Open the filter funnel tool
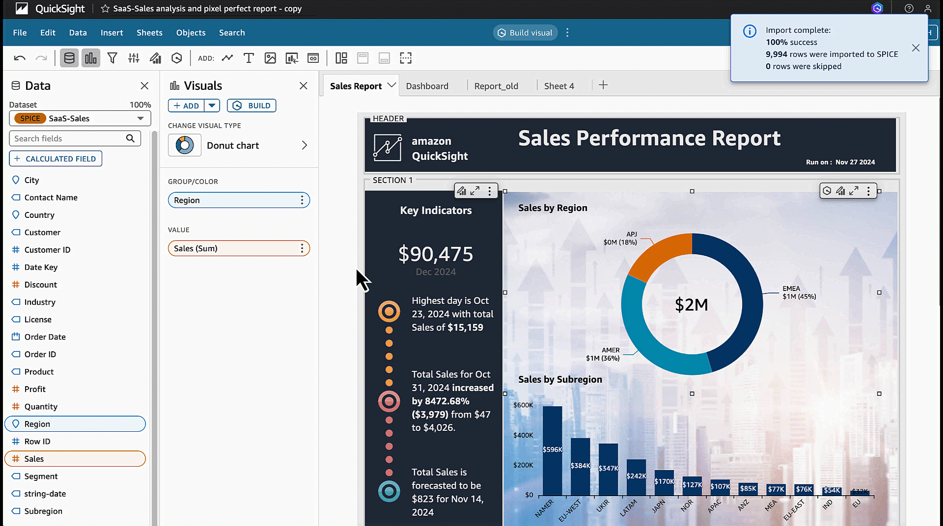This screenshot has height=526, width=943. point(112,58)
